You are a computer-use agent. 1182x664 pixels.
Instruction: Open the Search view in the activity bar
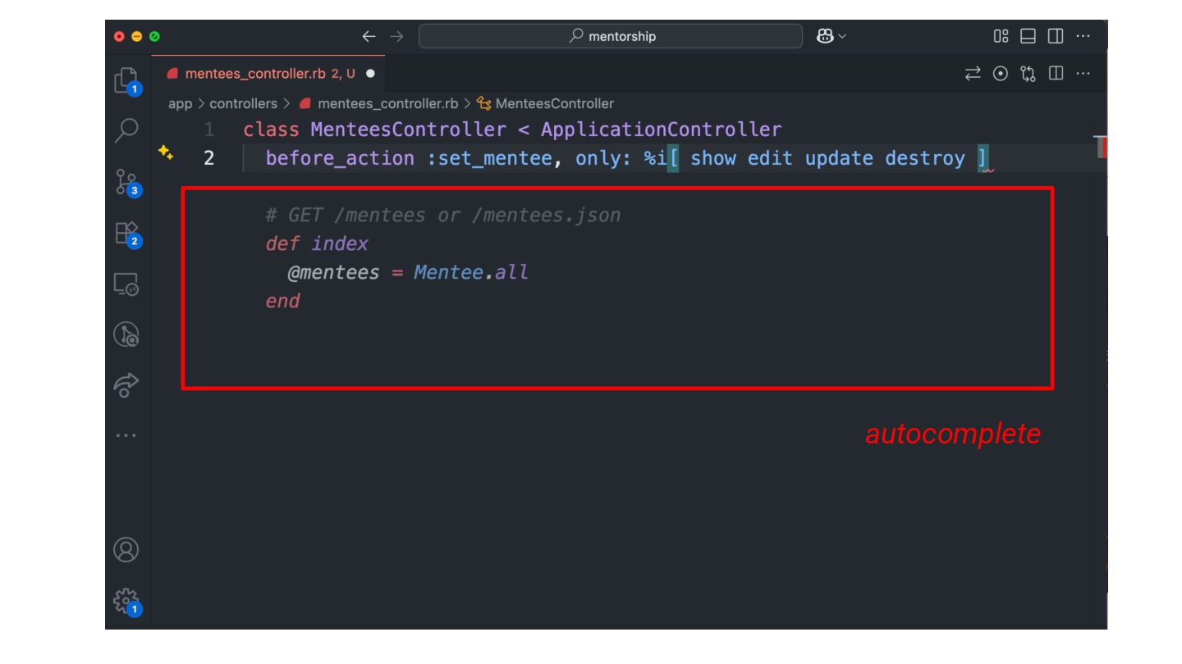pos(126,130)
